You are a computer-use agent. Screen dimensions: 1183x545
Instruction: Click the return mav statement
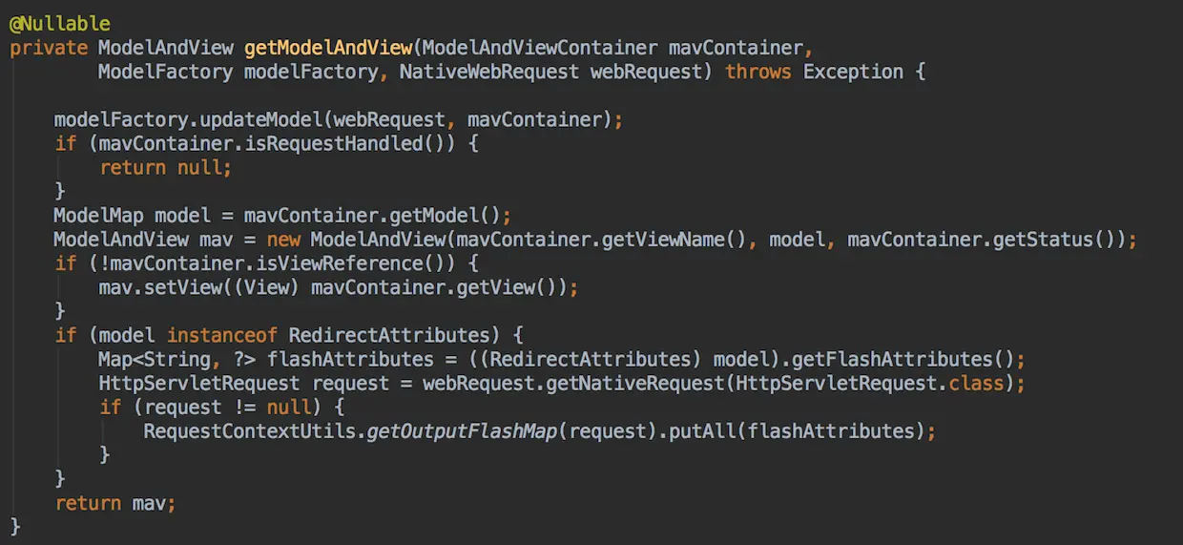pyautogui.click(x=115, y=503)
